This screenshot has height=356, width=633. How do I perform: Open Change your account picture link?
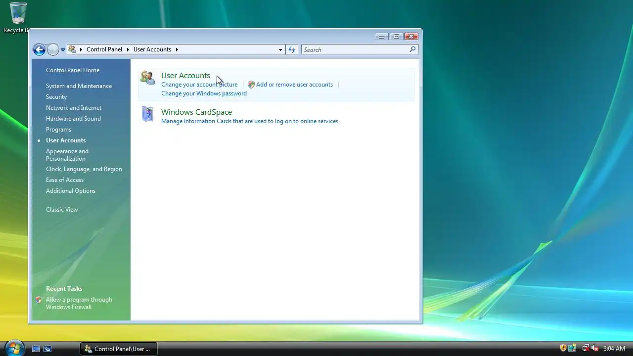pos(199,85)
